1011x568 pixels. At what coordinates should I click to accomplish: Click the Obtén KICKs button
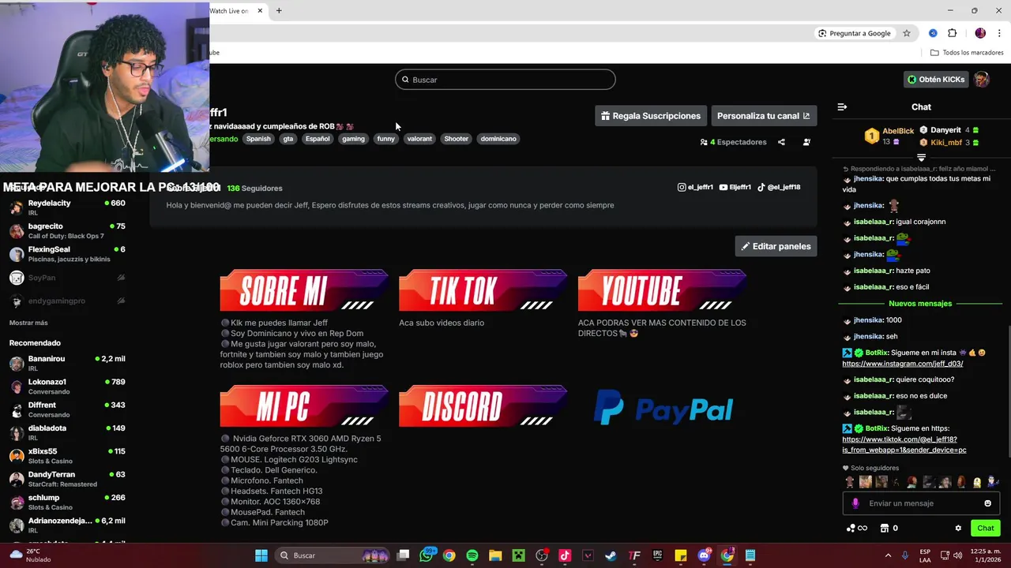coord(936,80)
